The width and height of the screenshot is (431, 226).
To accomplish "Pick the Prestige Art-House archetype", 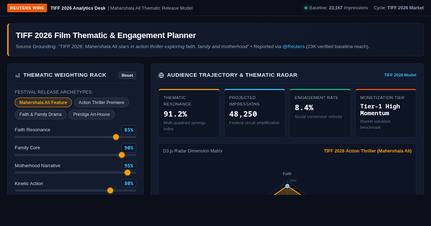I will pyautogui.click(x=92, y=114).
